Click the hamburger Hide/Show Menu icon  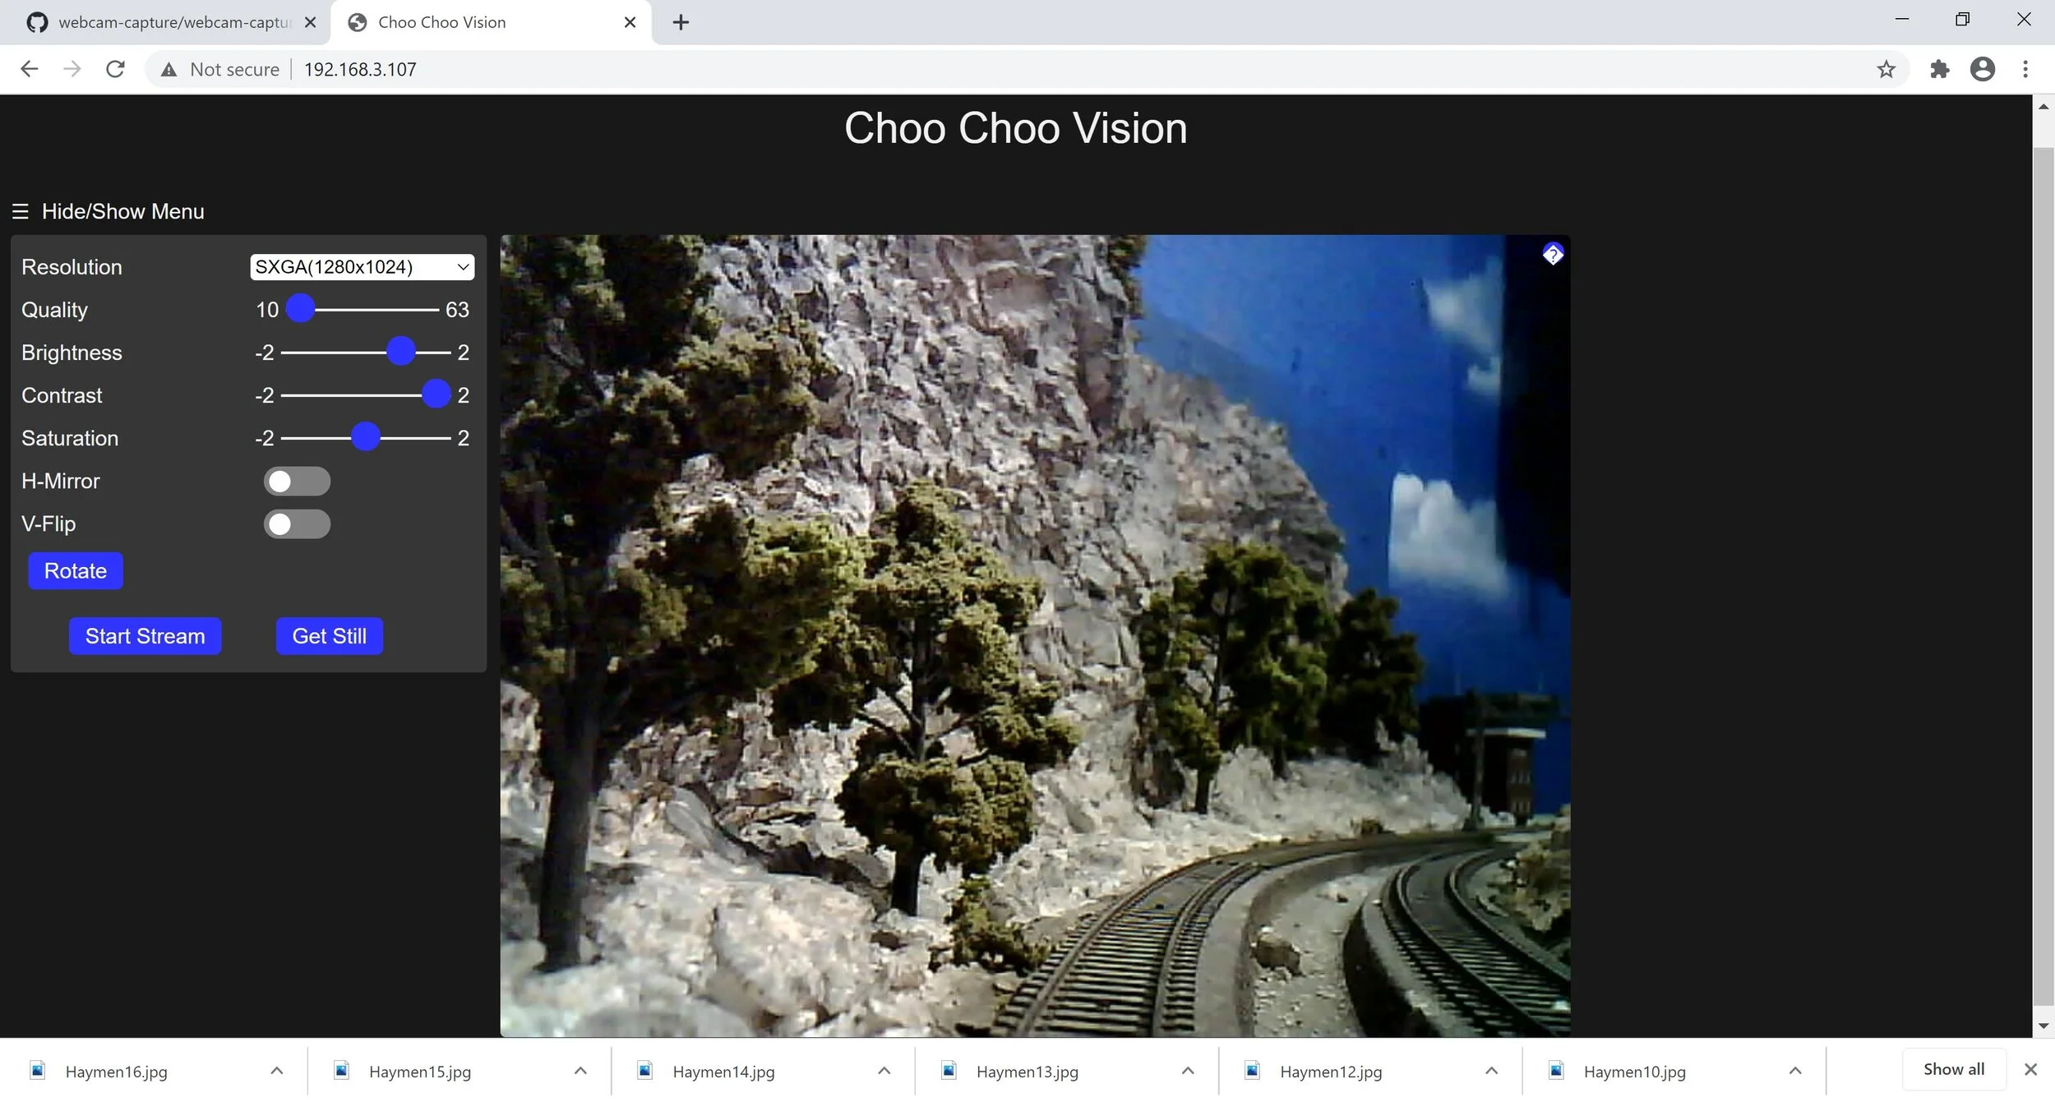[21, 212]
